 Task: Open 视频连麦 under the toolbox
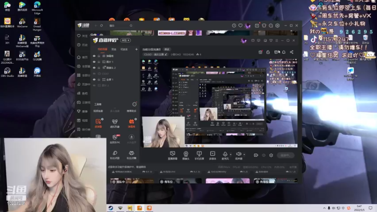[98, 111]
